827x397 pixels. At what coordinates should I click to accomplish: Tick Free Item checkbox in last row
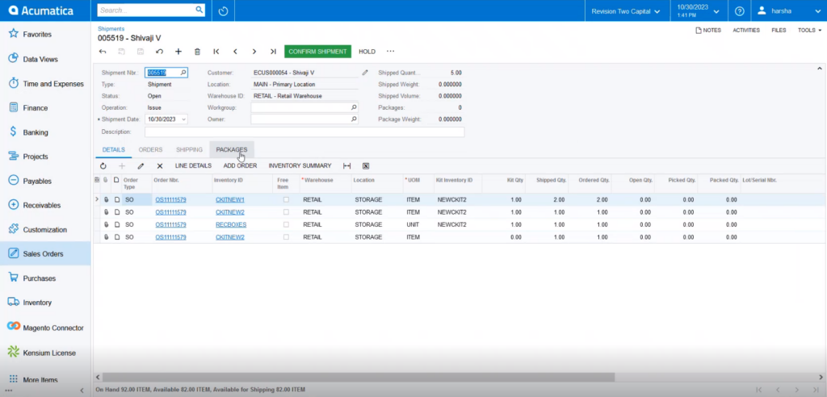(x=286, y=237)
